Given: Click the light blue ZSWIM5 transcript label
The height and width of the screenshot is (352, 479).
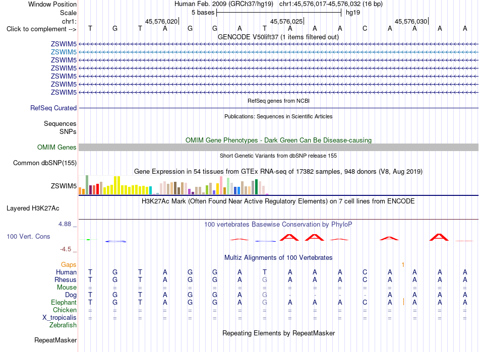Looking at the screenshot, I should coord(64,52).
